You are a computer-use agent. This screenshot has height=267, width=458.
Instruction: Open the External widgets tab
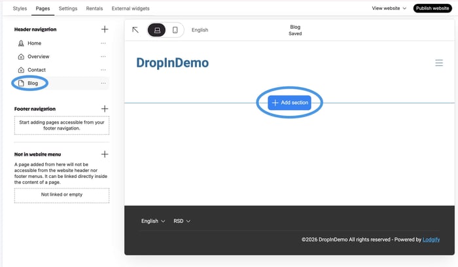point(130,9)
